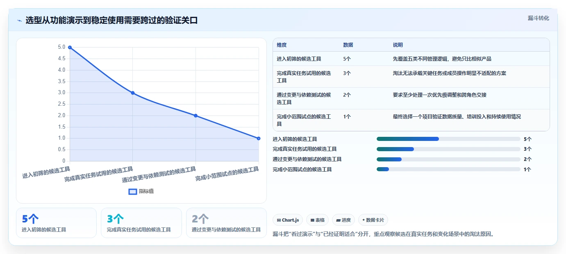Click progress label 进入初筛的候选工具
Viewport: 566px width, 254px height.
click(295, 139)
